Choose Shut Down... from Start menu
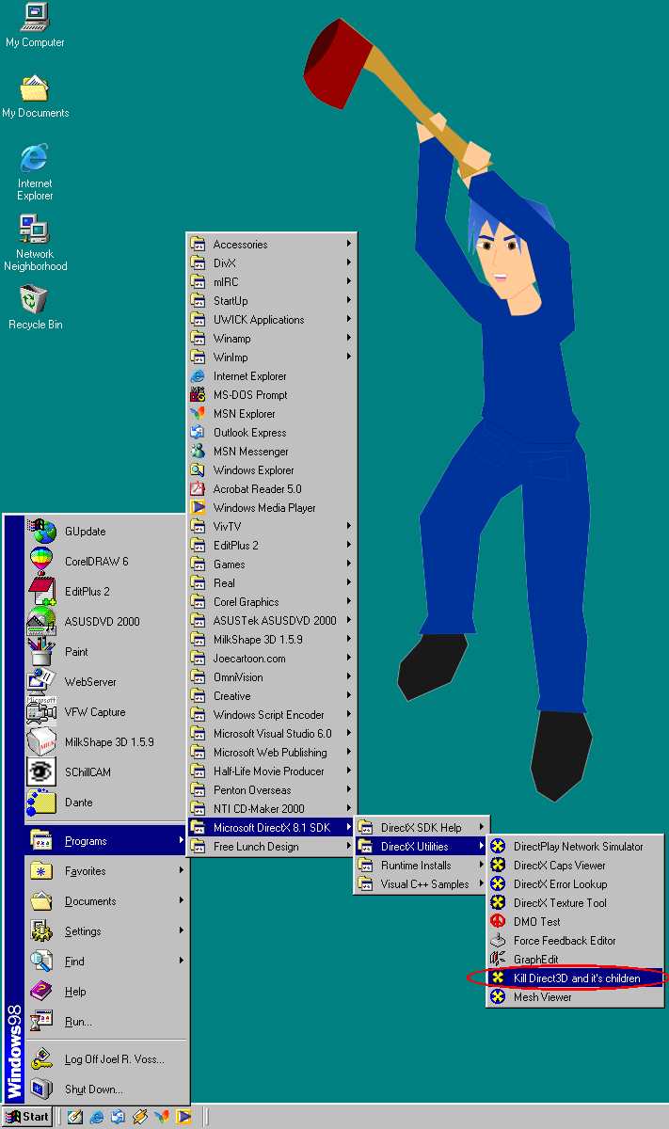 click(x=106, y=1089)
